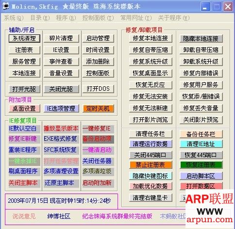Run 一键修复IE
Image resolution: width=235 pixels, height=229 pixels.
point(98,129)
